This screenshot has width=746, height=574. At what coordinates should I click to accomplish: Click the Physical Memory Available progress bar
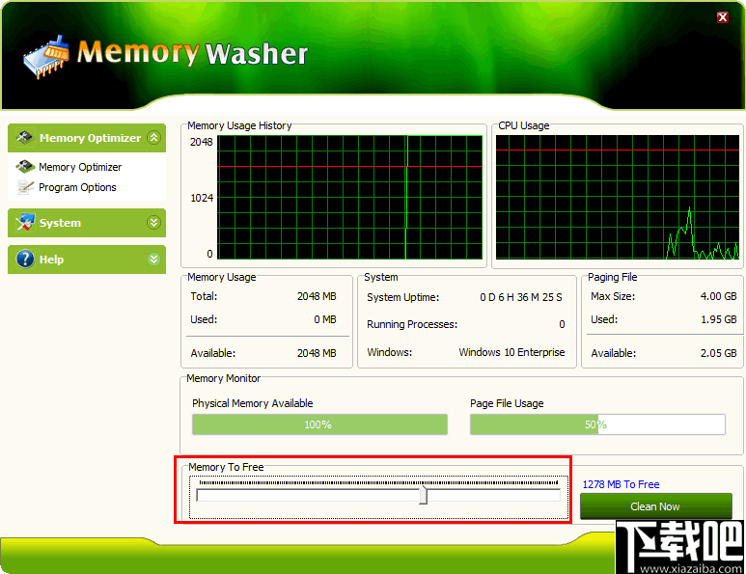[319, 424]
